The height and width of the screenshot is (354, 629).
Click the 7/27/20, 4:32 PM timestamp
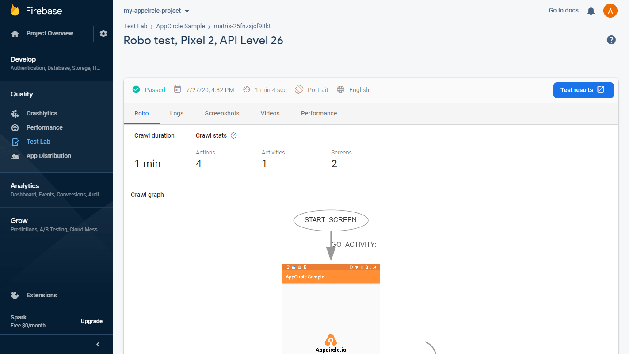pos(210,90)
